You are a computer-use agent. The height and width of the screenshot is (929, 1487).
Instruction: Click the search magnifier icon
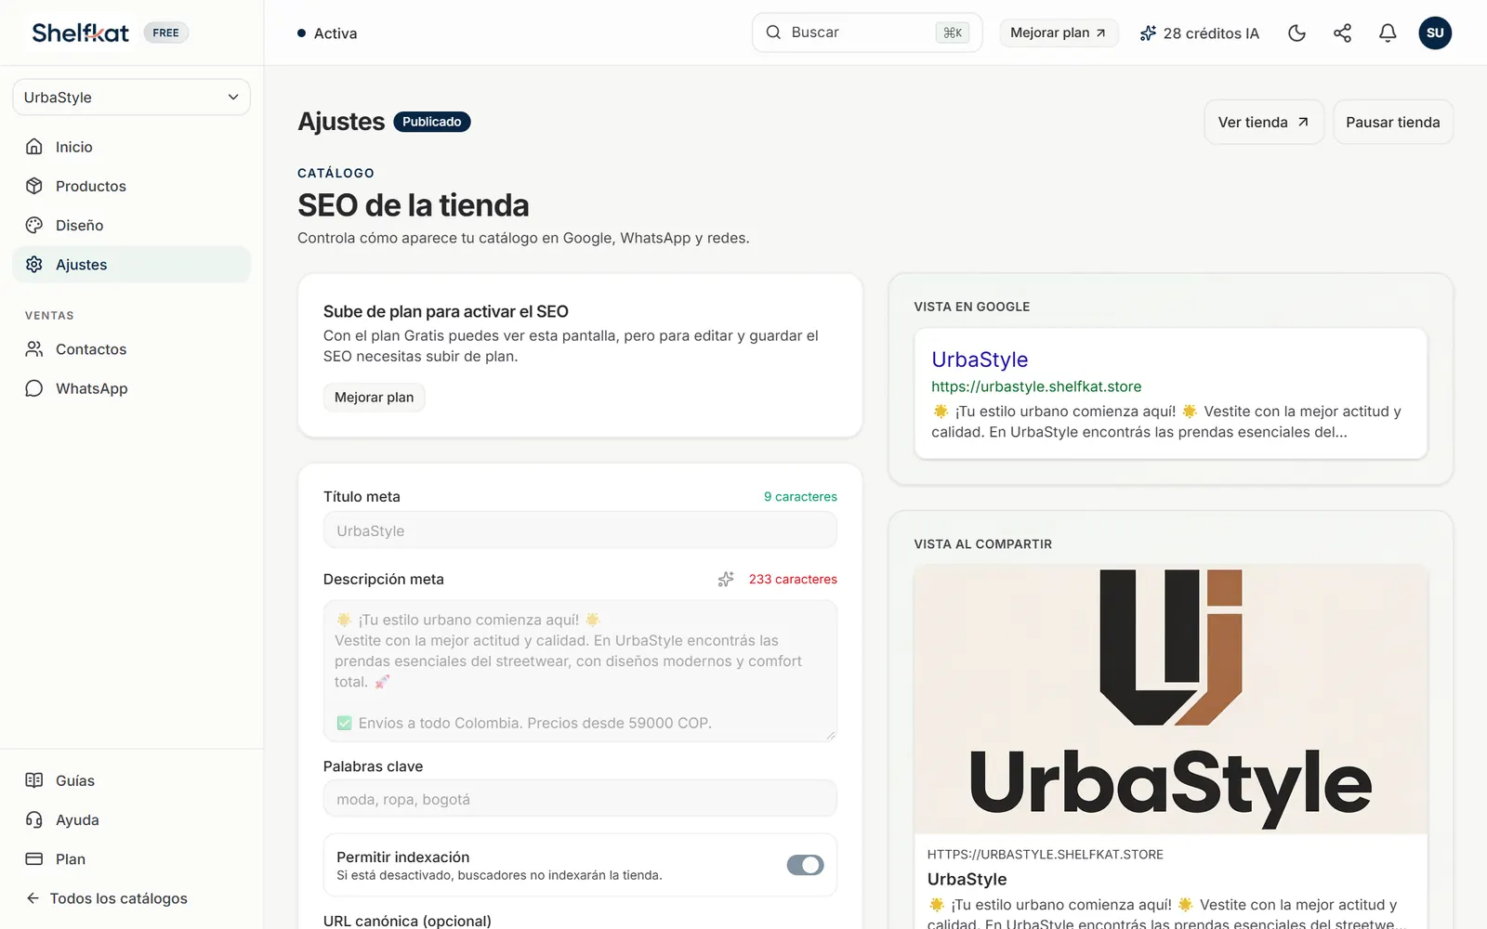[773, 33]
